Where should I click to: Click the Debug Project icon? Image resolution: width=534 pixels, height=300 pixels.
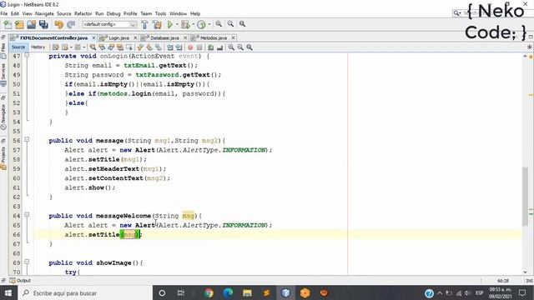pyautogui.click(x=185, y=24)
